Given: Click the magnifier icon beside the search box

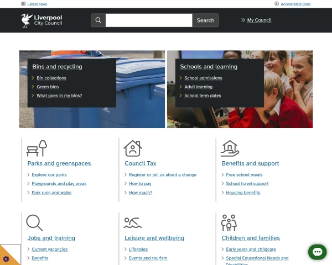Looking at the screenshot, I should point(98,20).
